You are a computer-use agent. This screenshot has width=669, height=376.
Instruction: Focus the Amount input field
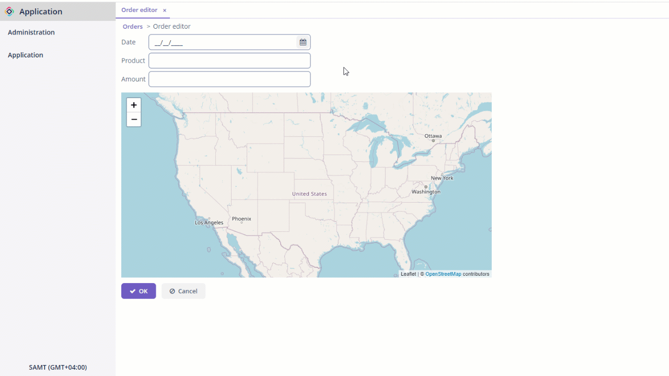(x=229, y=79)
